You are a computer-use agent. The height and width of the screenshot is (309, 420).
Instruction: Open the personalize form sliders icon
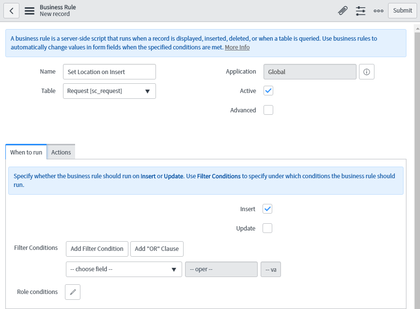coord(360,11)
